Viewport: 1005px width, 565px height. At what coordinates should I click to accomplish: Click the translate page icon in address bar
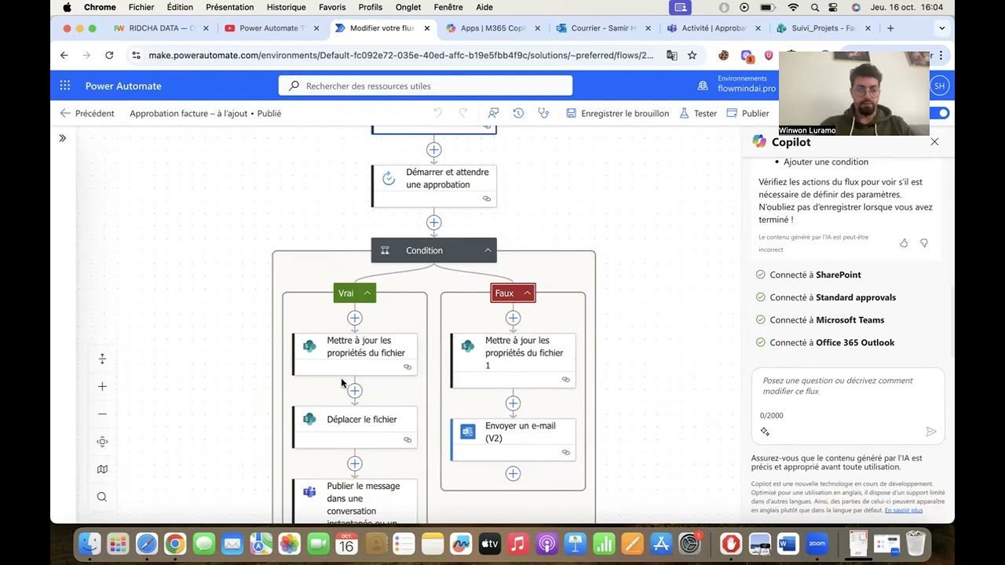coord(672,55)
